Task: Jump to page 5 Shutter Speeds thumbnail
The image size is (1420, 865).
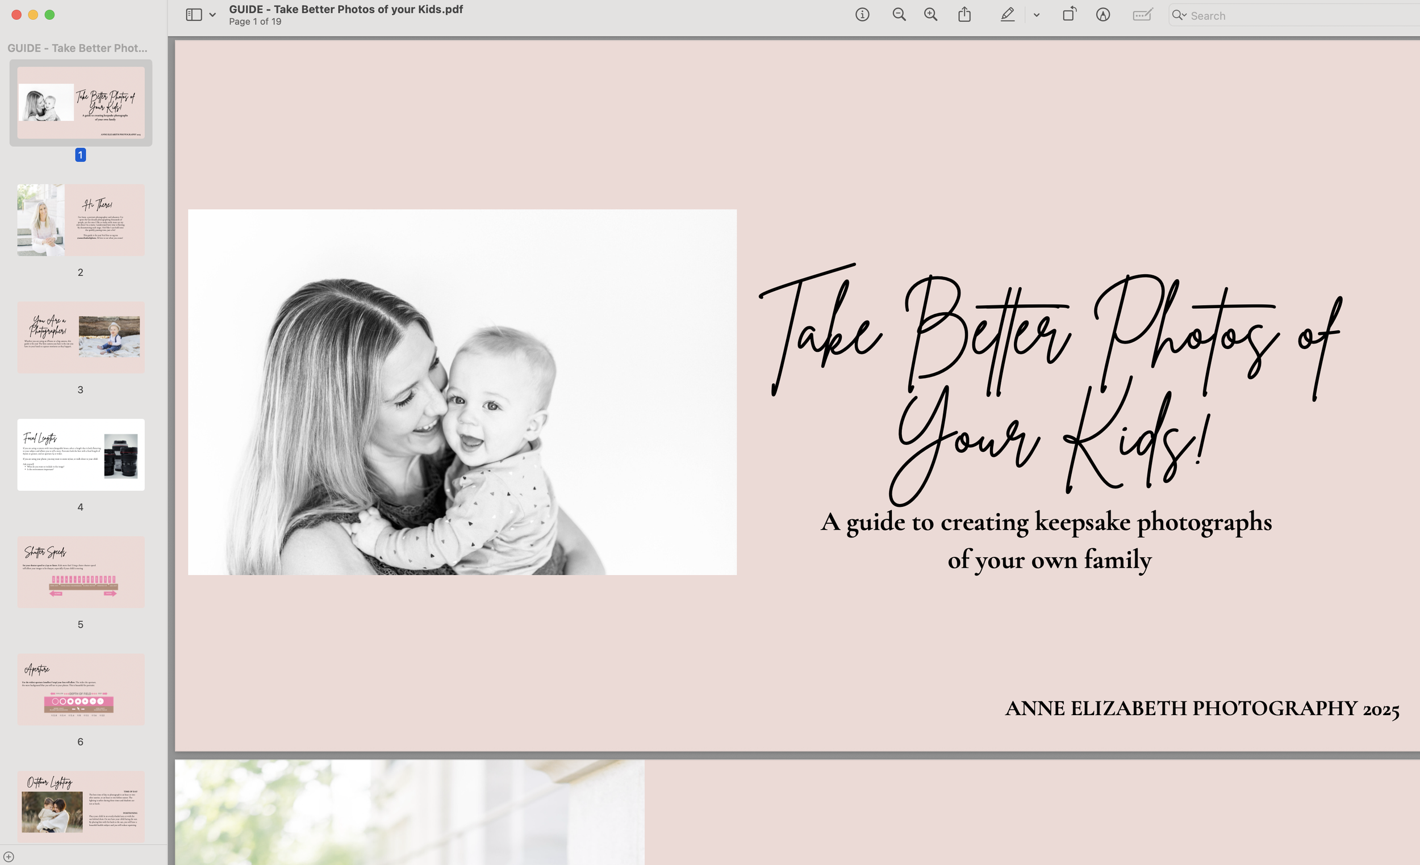Action: click(x=81, y=572)
